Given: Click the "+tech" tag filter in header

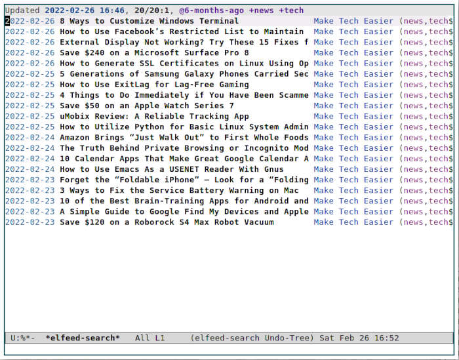Looking at the screenshot, I should [291, 10].
